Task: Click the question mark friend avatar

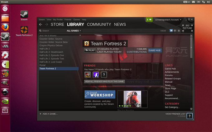Action: pos(104,74)
